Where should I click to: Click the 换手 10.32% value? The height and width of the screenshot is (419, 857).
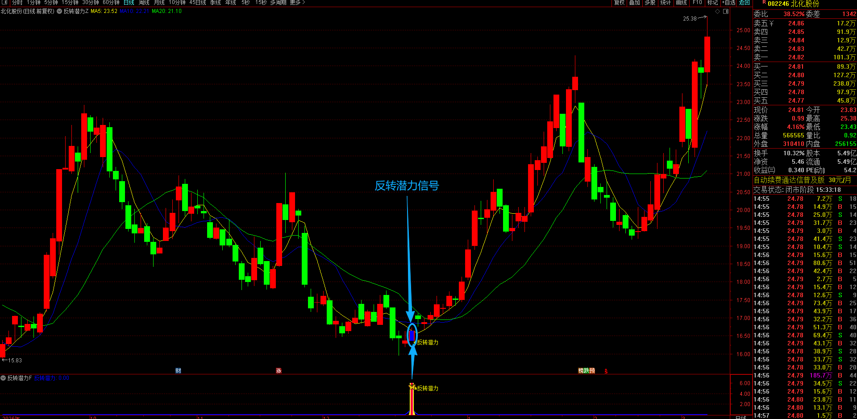coord(794,153)
